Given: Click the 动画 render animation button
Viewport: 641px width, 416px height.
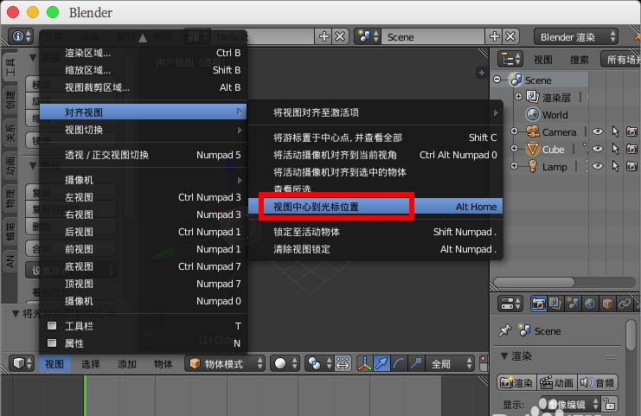Looking at the screenshot, I should click(557, 382).
